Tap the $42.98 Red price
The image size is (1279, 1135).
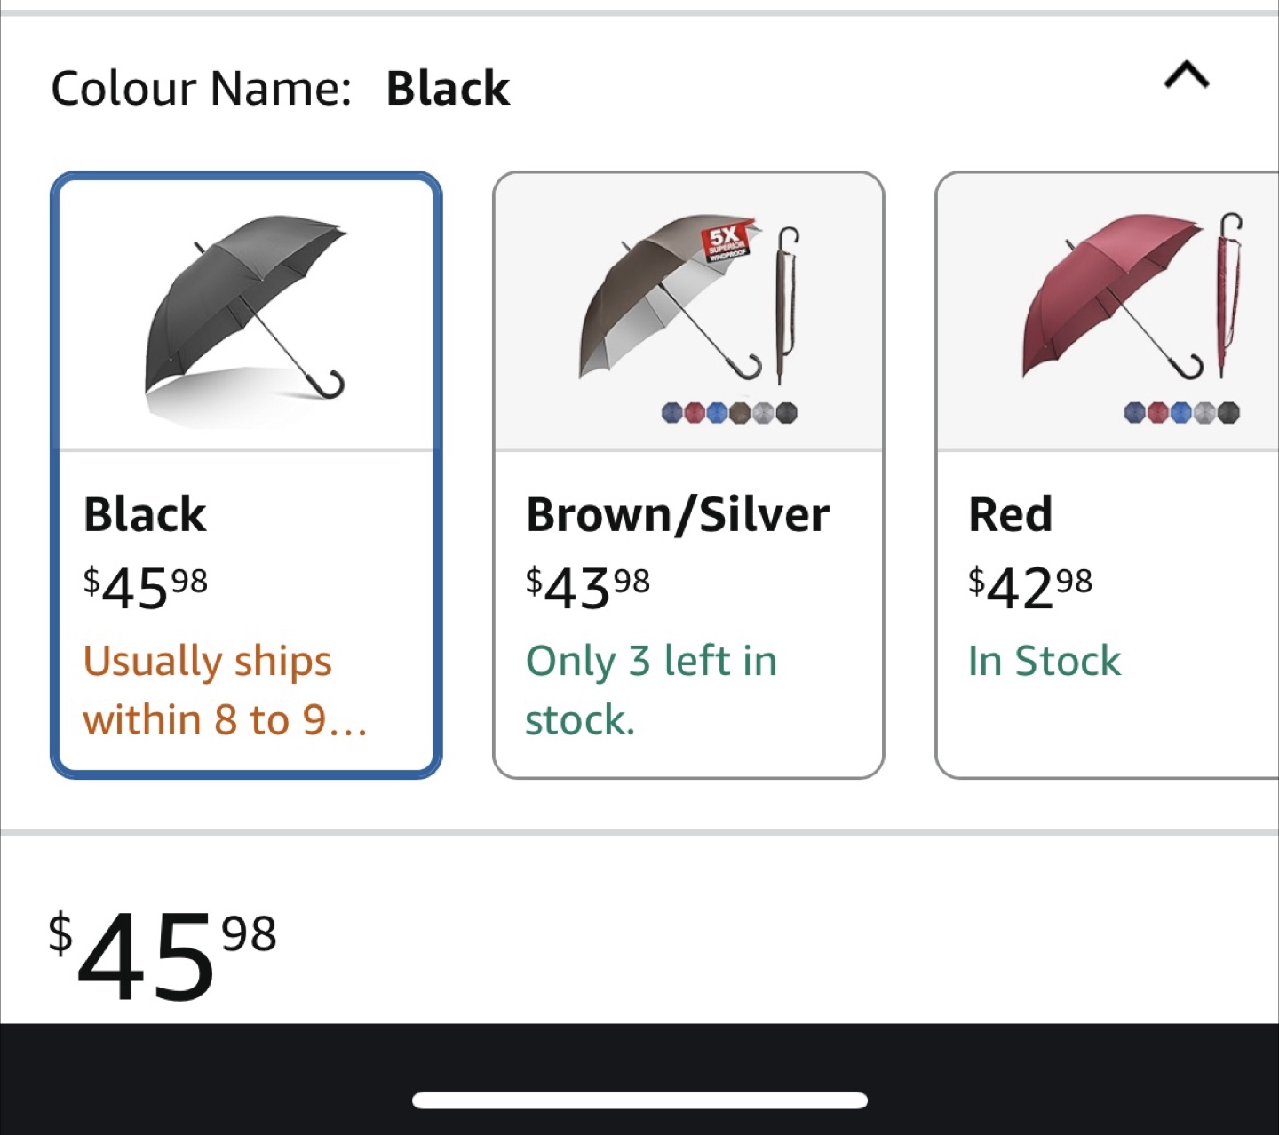pos(1030,586)
